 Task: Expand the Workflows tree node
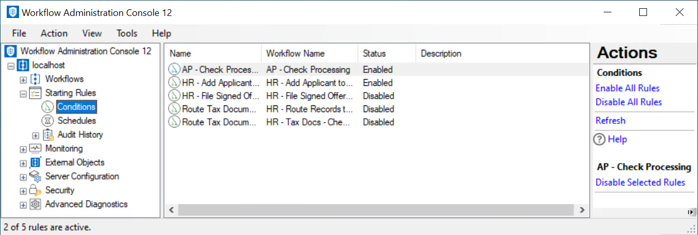click(23, 80)
